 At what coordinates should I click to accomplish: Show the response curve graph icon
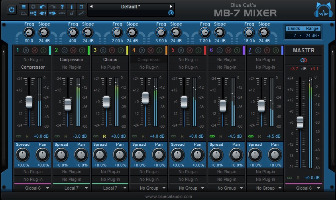[24, 13]
